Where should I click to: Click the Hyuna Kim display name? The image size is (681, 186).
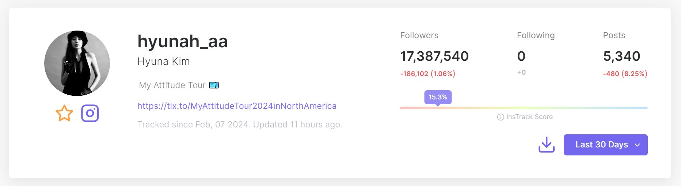tap(164, 62)
